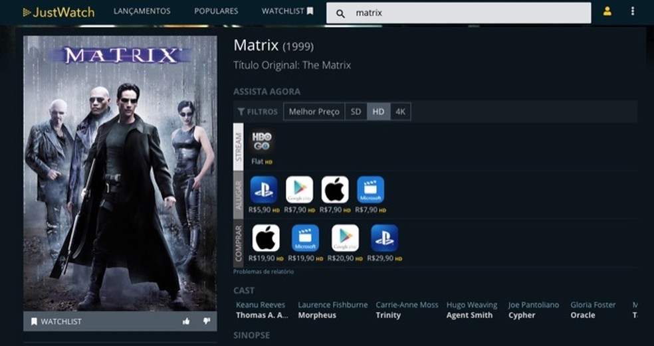Select the ALUGAR offers tab
The width and height of the screenshot is (654, 346).
tap(238, 195)
